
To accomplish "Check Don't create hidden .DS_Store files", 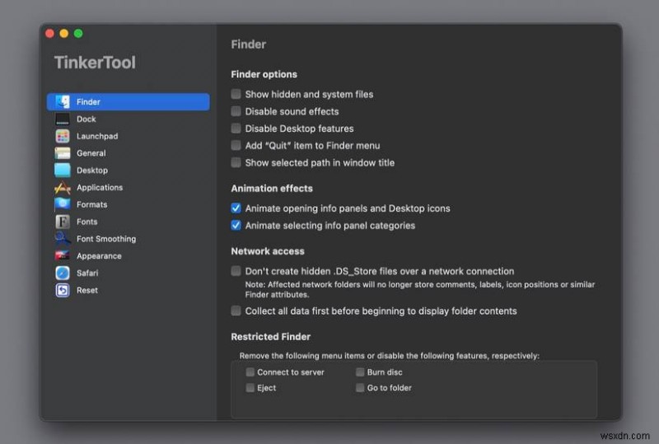I will click(236, 271).
